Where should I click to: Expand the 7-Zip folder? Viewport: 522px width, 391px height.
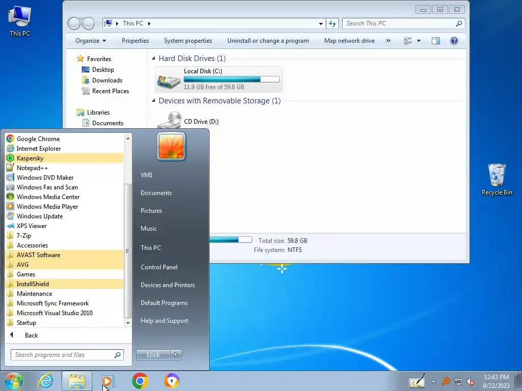[x=65, y=235]
